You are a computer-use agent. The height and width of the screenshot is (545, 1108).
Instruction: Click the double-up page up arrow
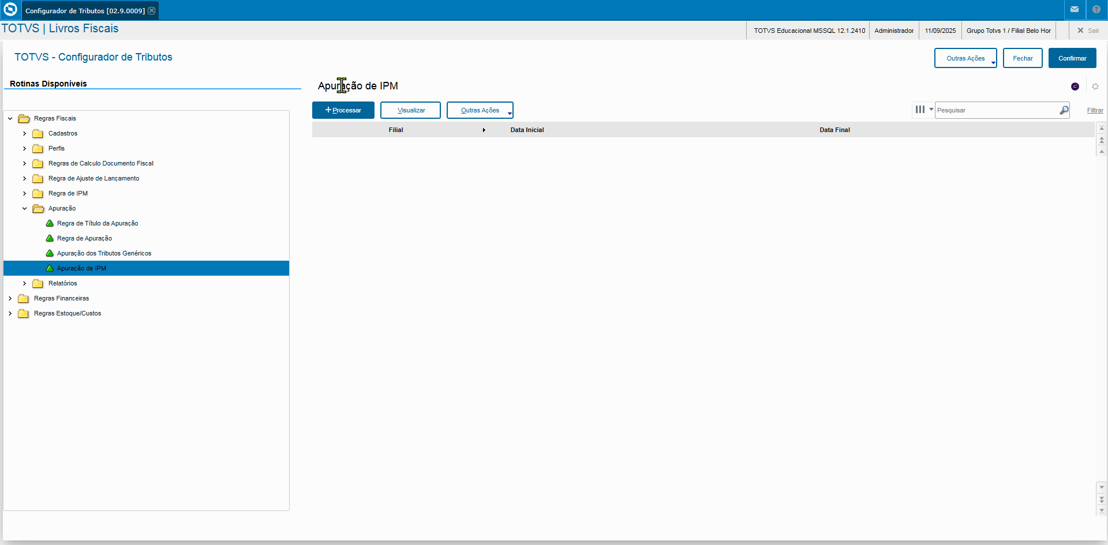pos(1102,140)
